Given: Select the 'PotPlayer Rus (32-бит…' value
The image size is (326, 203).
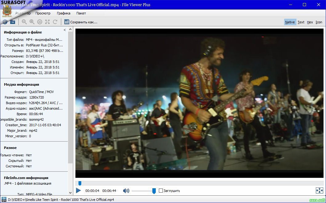Looking at the screenshot, I should coord(44,45).
